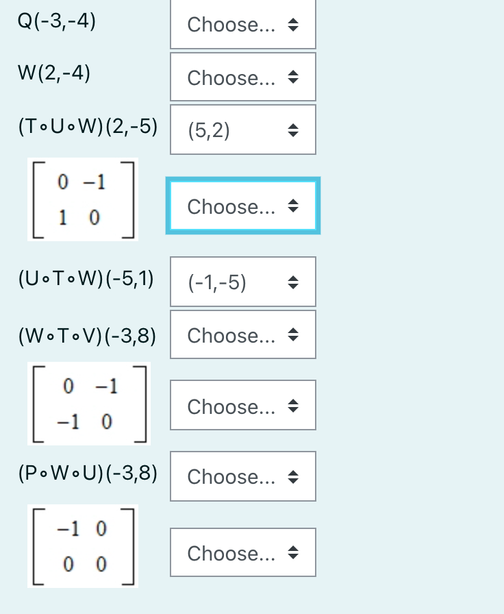Open the dropdown showing (-1,-5)
The image size is (504, 614).
[242, 281]
